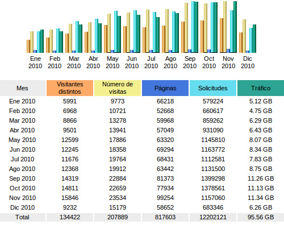Select the cyan Solicitudes column header
The image size is (284, 225).
(x=213, y=88)
